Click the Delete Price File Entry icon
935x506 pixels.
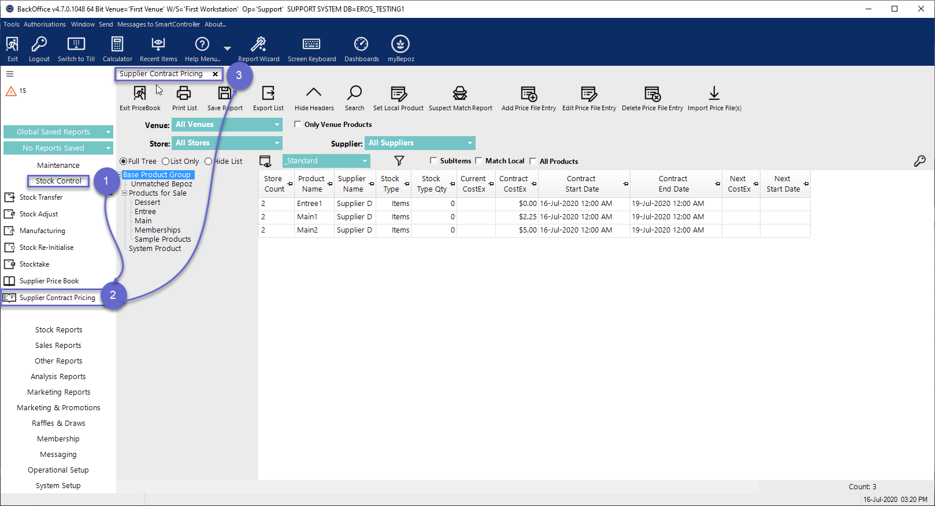point(652,94)
